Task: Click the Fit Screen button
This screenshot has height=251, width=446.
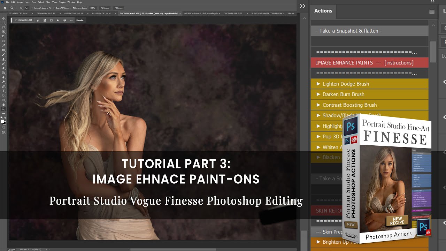Action: [105, 8]
